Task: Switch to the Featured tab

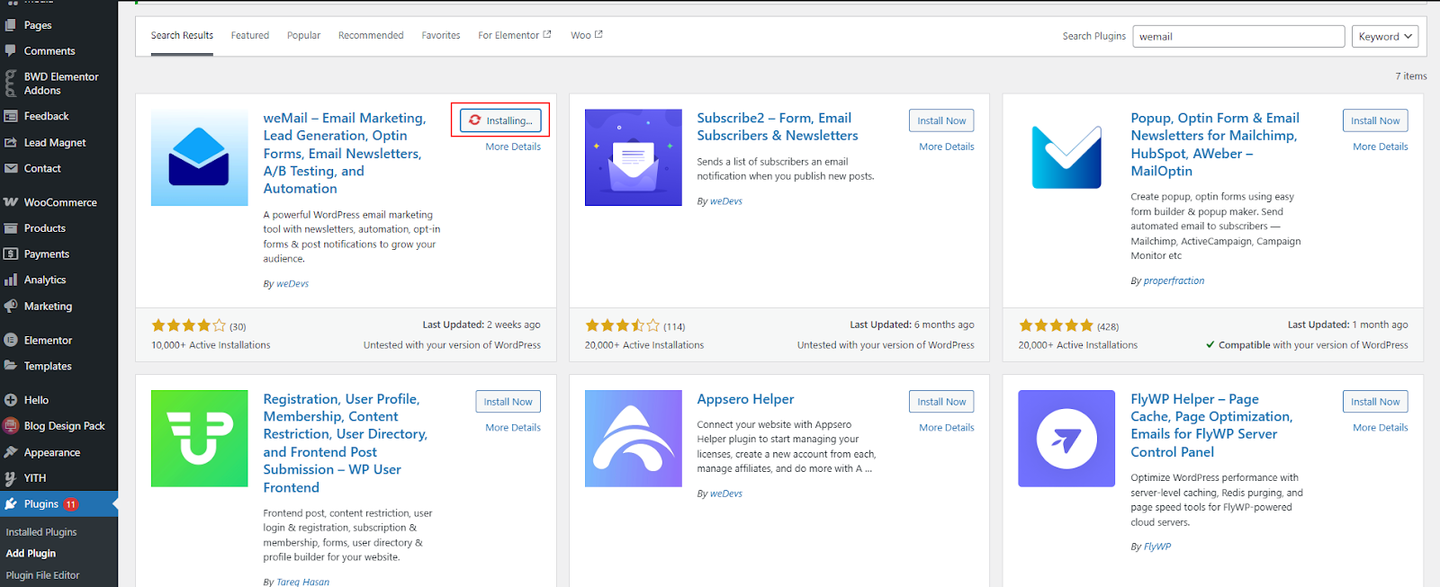Action: (250, 35)
